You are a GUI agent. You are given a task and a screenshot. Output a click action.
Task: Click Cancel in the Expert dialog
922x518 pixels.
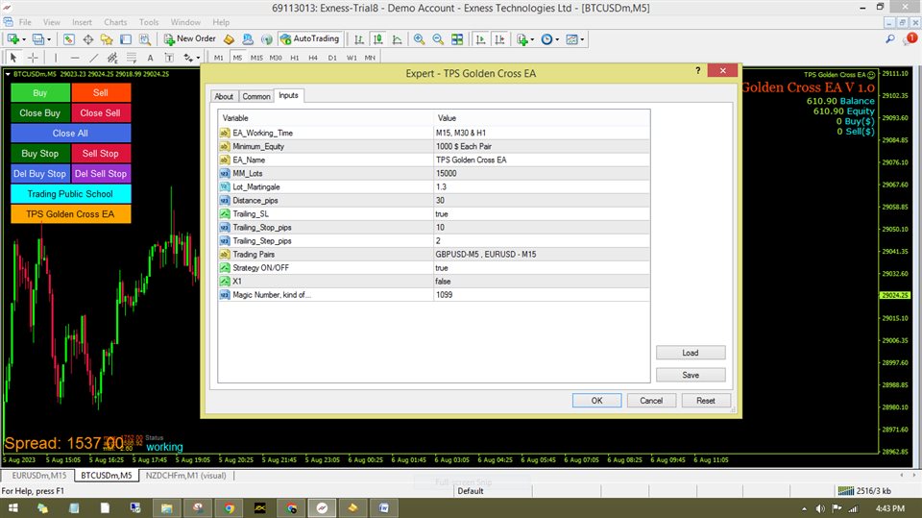pos(651,400)
